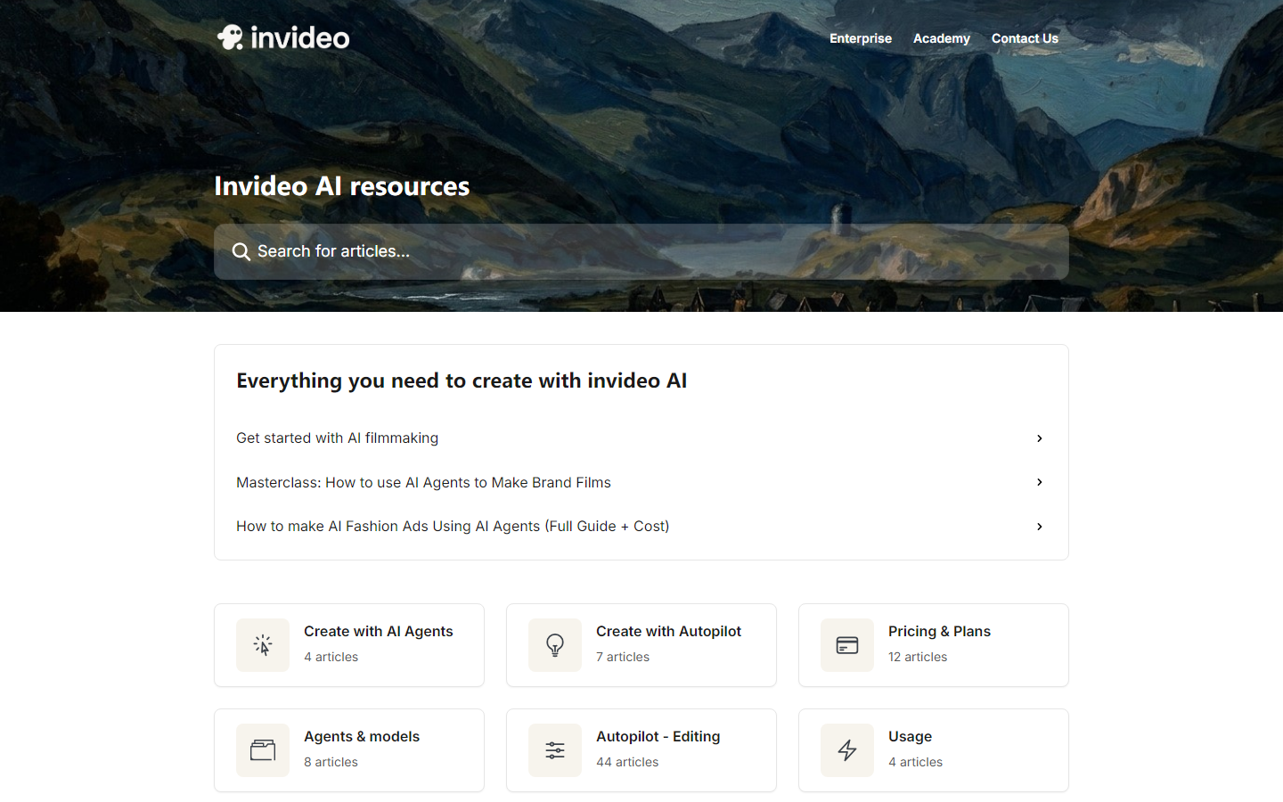Screen dimensions: 1283x802
Task: Click the search magnifier icon
Action: [241, 252]
